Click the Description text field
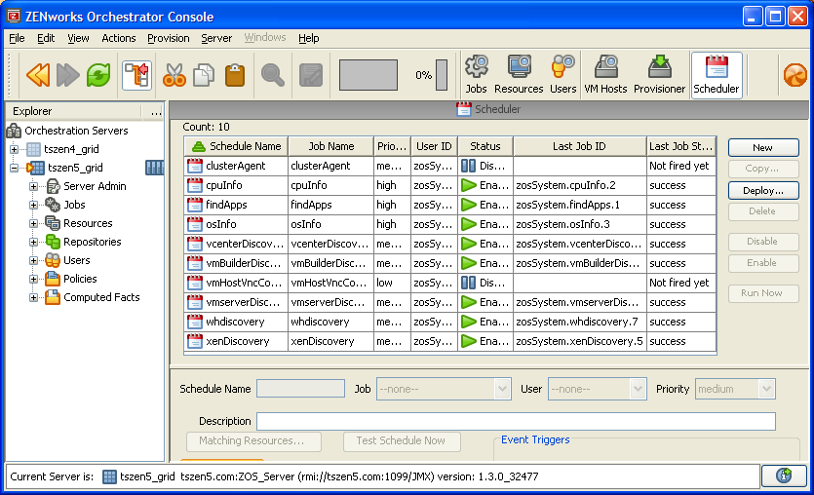 [x=516, y=421]
